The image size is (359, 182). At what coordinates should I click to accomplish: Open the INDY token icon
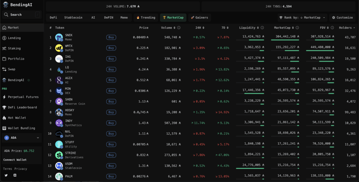point(59,123)
